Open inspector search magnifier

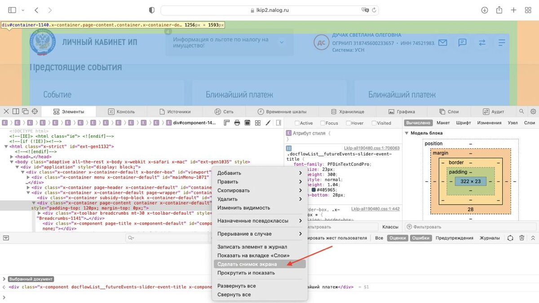[522, 111]
